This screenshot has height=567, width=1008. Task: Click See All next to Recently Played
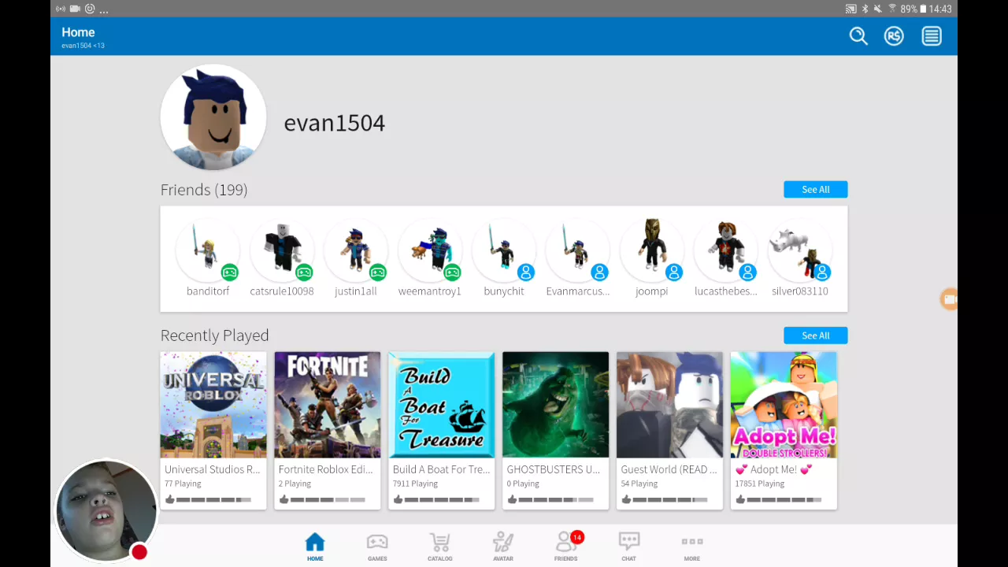click(x=816, y=335)
